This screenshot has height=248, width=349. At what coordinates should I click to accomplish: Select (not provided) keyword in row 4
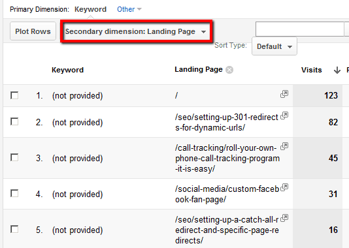[78, 194]
